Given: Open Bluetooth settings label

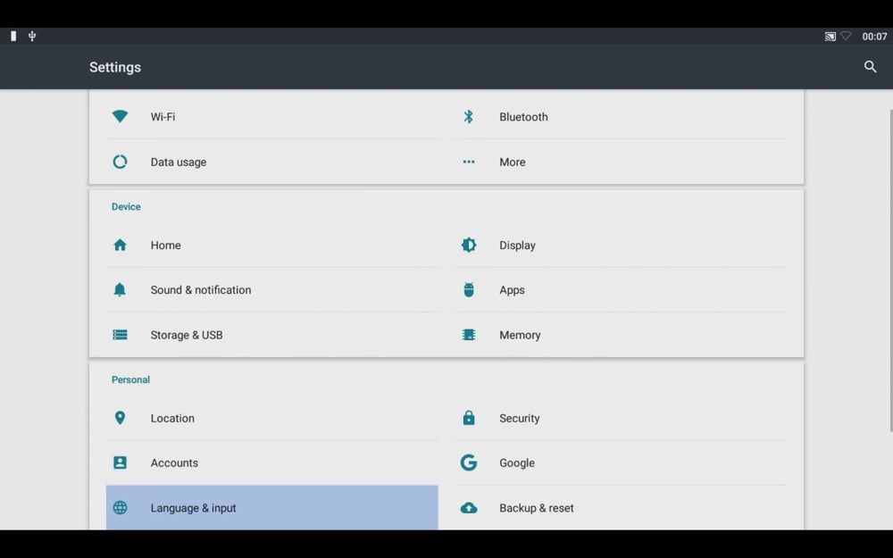Looking at the screenshot, I should point(523,117).
